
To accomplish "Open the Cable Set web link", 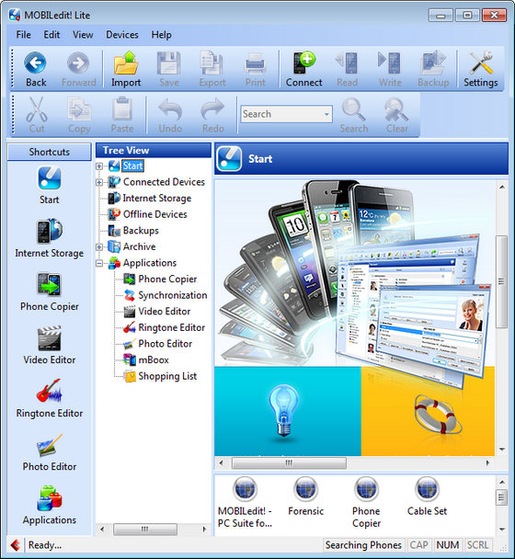I will click(427, 497).
